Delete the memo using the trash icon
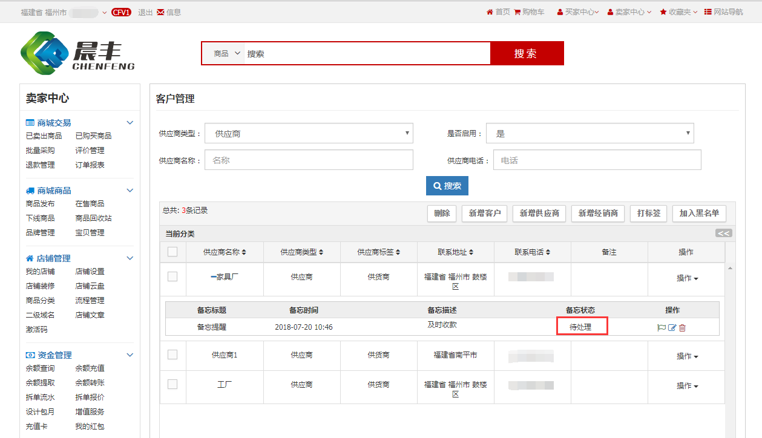 coord(682,328)
